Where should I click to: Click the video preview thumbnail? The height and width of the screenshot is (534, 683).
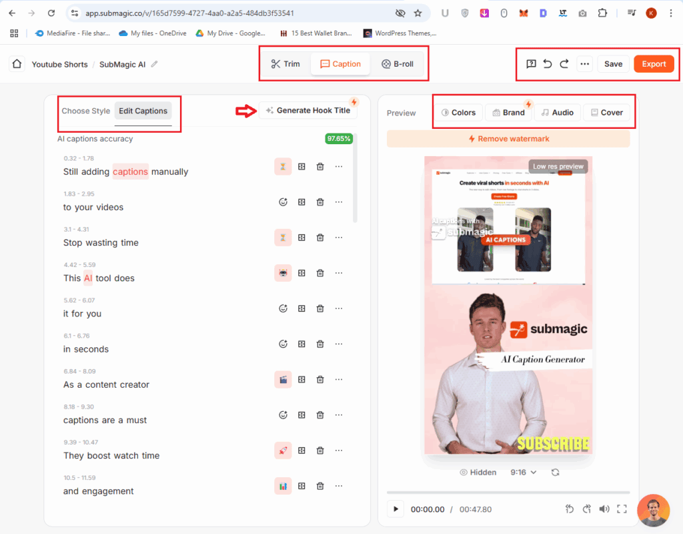(x=508, y=305)
